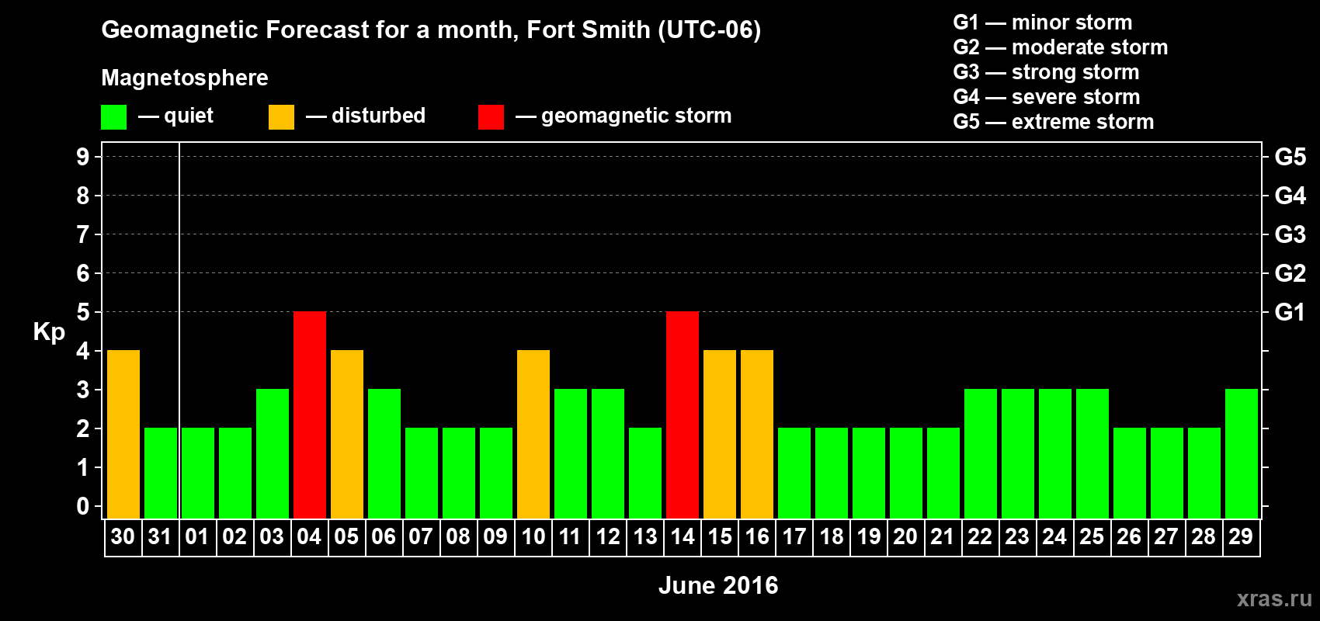Click the 'Magnetosphere' heading

click(x=185, y=78)
